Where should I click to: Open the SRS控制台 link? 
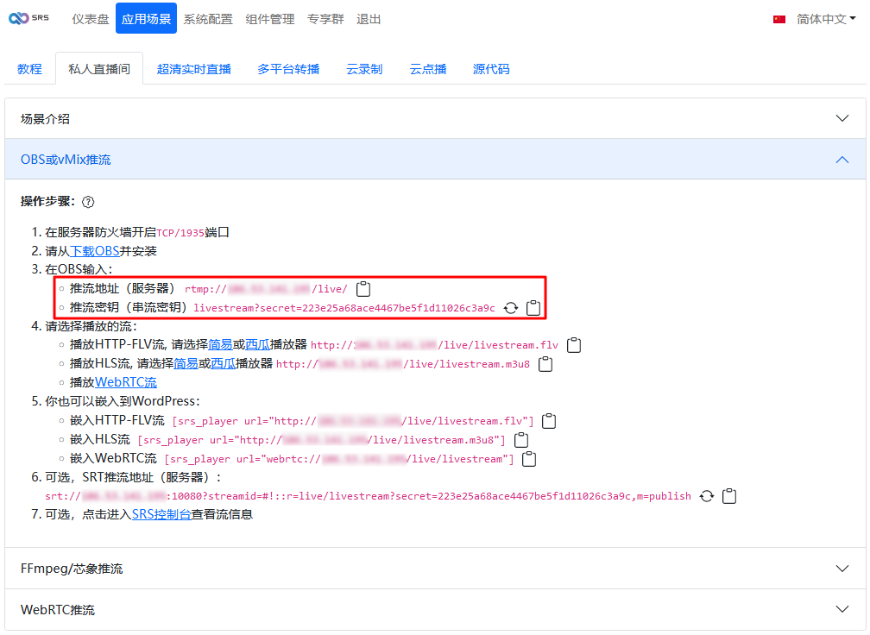pos(161,514)
